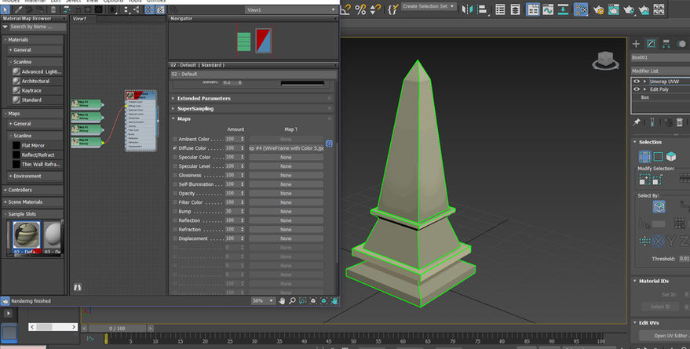Enable the Ambient Color map checkbox
The image size is (690, 349).
point(174,139)
